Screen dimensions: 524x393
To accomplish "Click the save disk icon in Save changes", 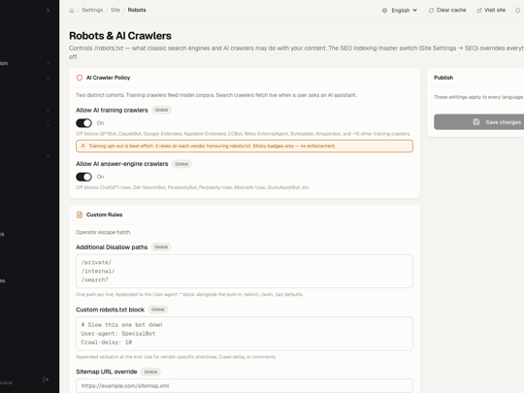I will point(476,122).
